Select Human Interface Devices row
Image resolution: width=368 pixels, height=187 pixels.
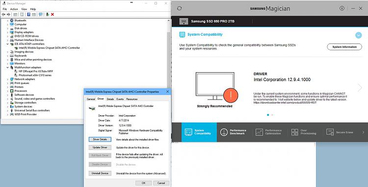pyautogui.click(x=27, y=40)
